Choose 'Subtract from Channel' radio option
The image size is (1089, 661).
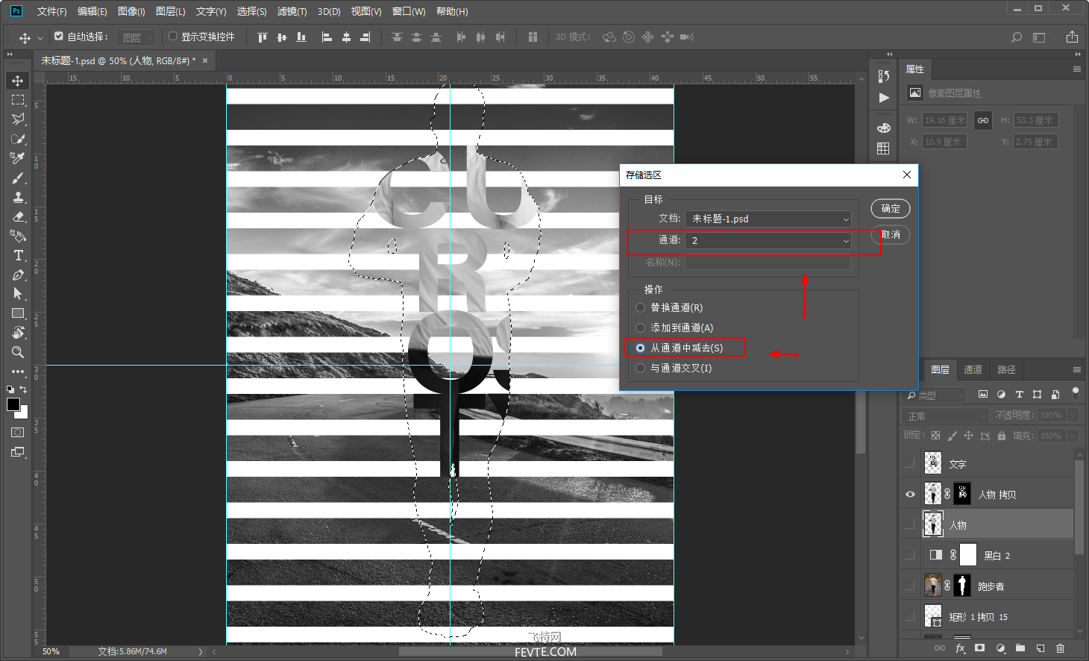click(x=640, y=348)
